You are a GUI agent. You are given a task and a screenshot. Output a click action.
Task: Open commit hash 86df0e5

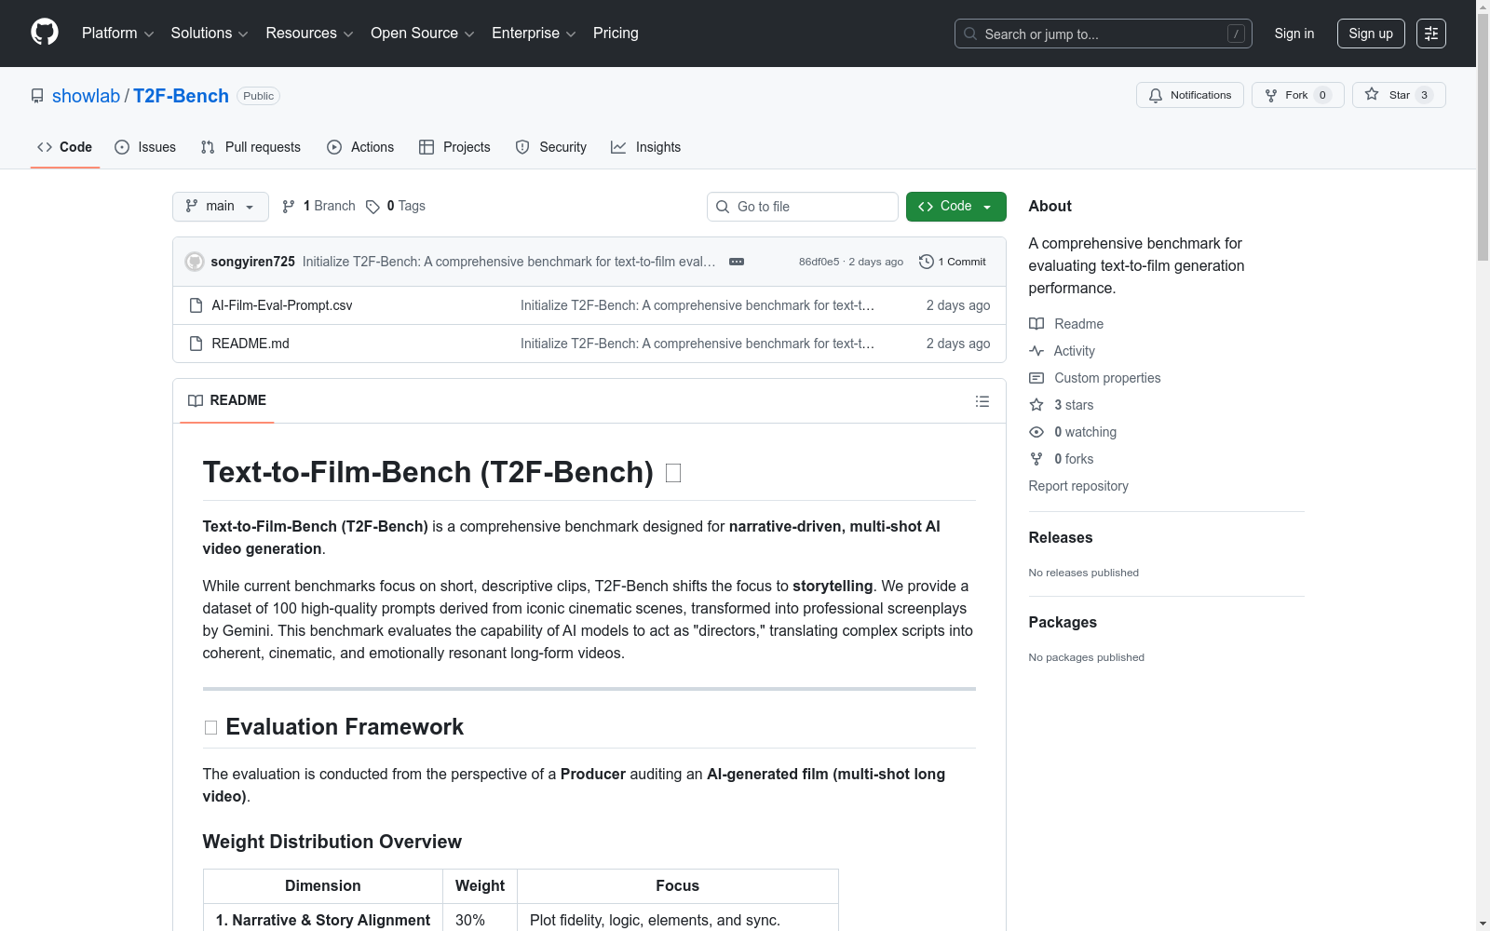[819, 262]
